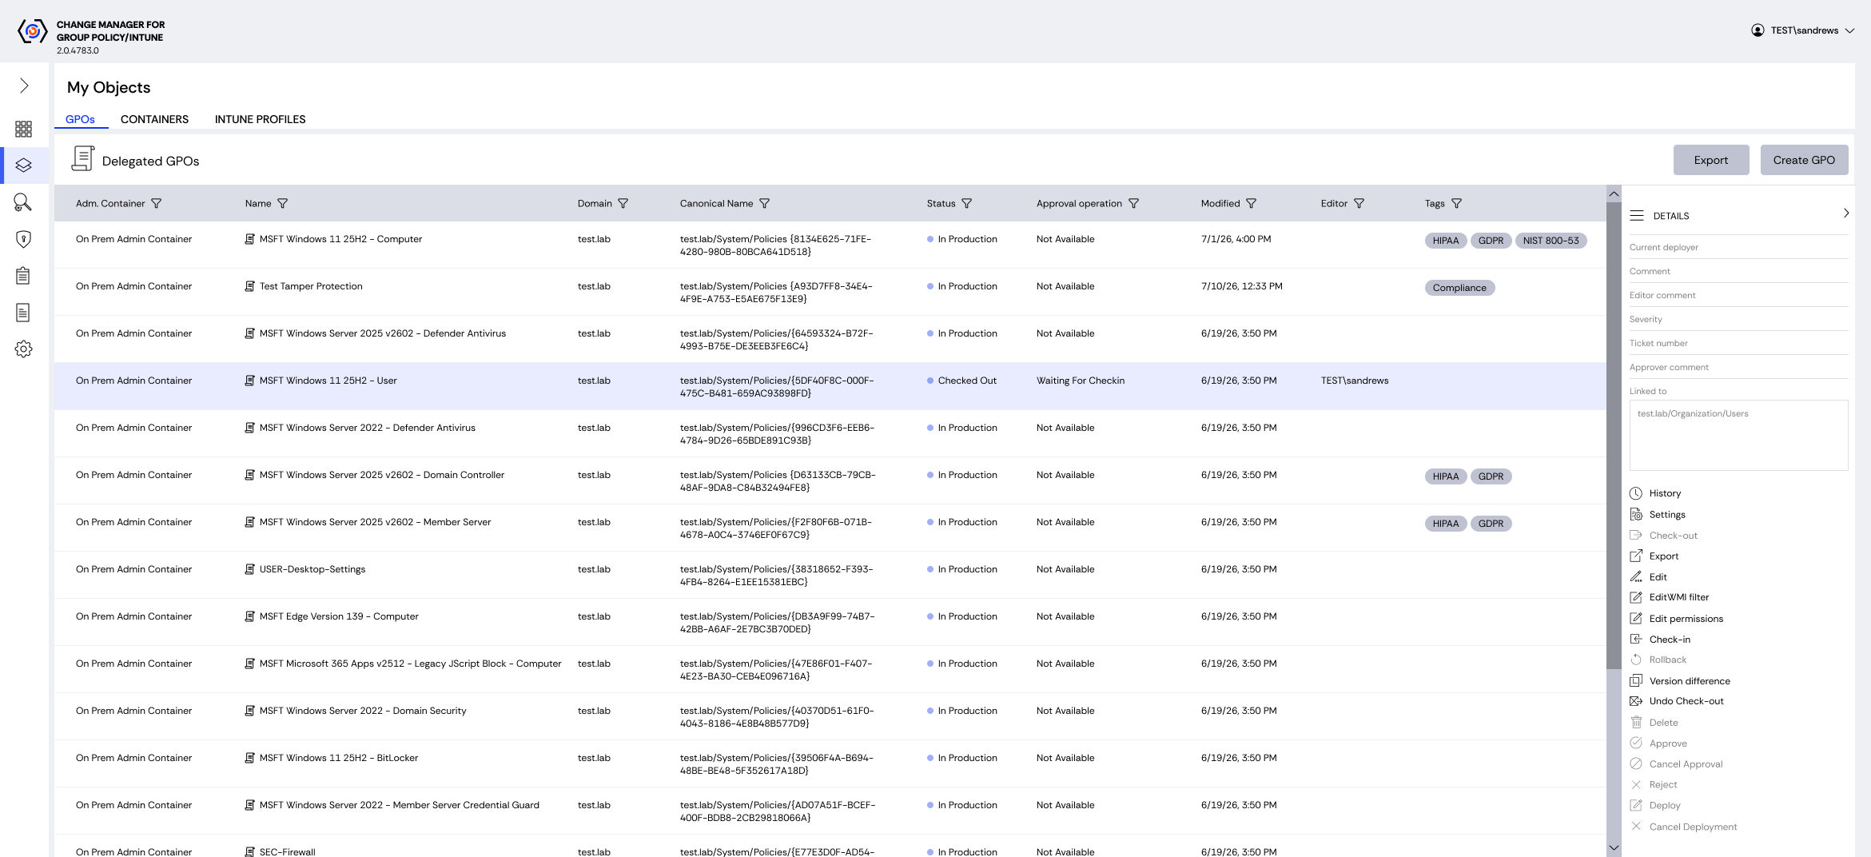Open the TEST\sandrews user menu

click(x=1802, y=30)
